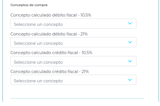Screen dimensions: 160x106
Task: Click the '10.5%' text in first débito label
Action: tap(86, 15)
